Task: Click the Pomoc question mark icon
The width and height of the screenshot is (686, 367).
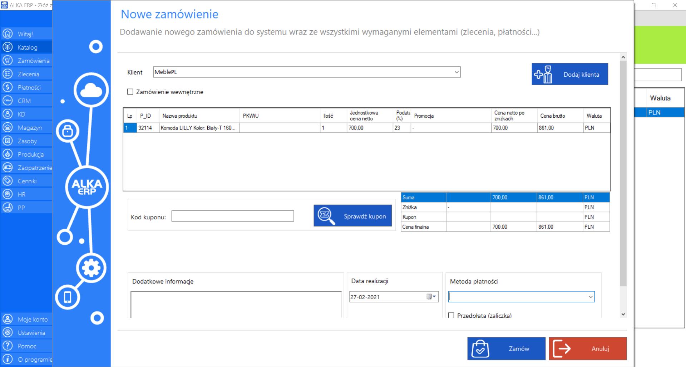Action: [8, 346]
